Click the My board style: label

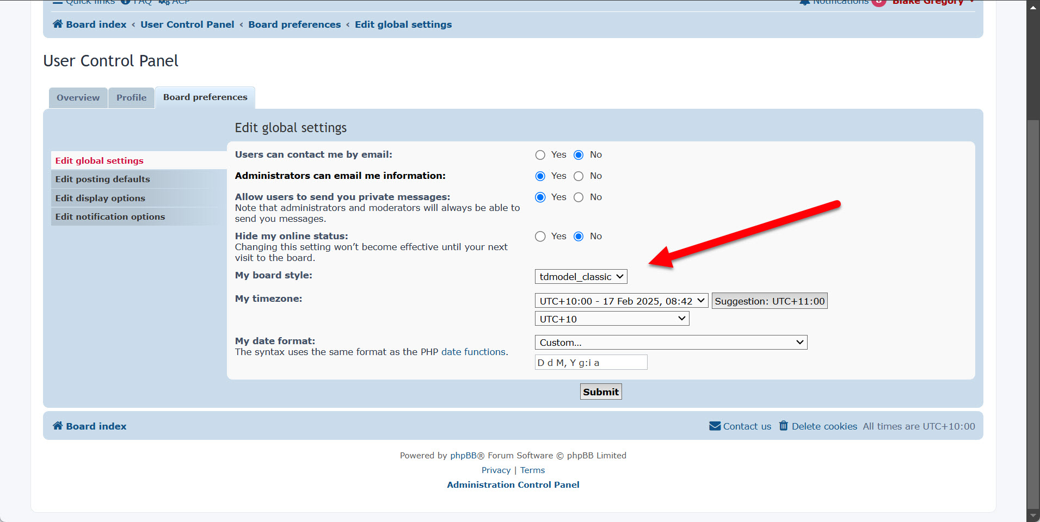pyautogui.click(x=274, y=275)
